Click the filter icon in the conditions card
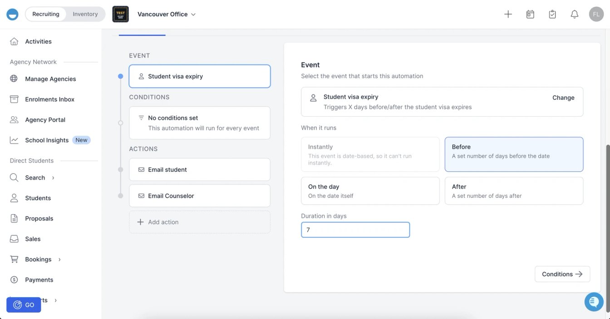The height and width of the screenshot is (319, 610). (141, 118)
